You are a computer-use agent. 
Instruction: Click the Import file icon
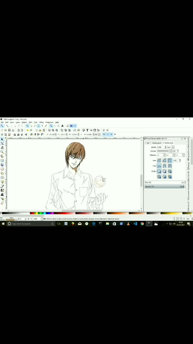tap(18, 130)
